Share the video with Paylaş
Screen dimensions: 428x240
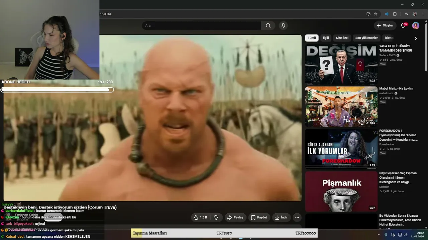(235, 217)
